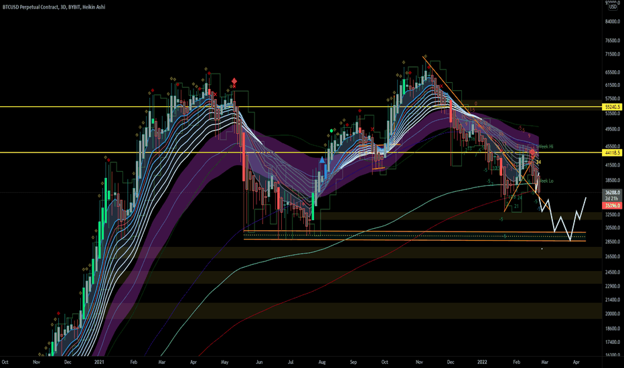The width and height of the screenshot is (624, 368).
Task: Click the 76500.0 price axis label
Action: pos(613,41)
